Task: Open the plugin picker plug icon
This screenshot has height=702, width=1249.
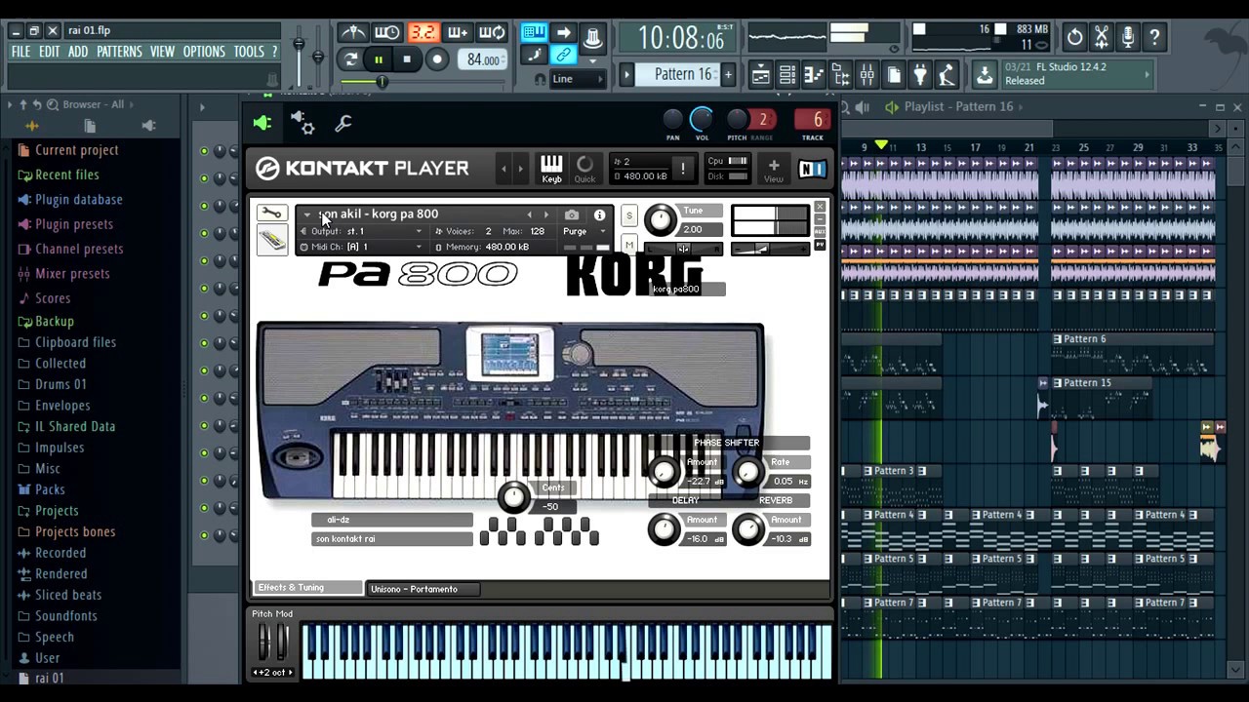Action: (x=919, y=74)
